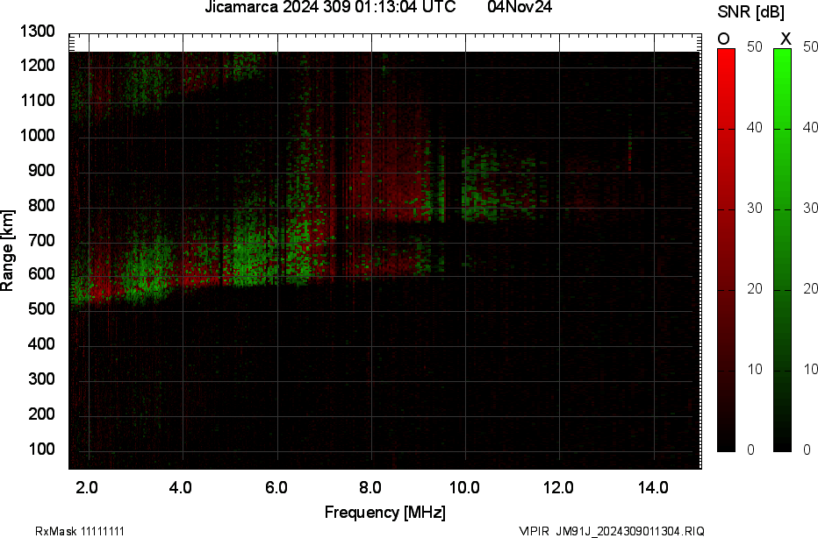This screenshot has width=818, height=538.
Task: Click the 50 dB tick beside red bar
Action: 754,46
